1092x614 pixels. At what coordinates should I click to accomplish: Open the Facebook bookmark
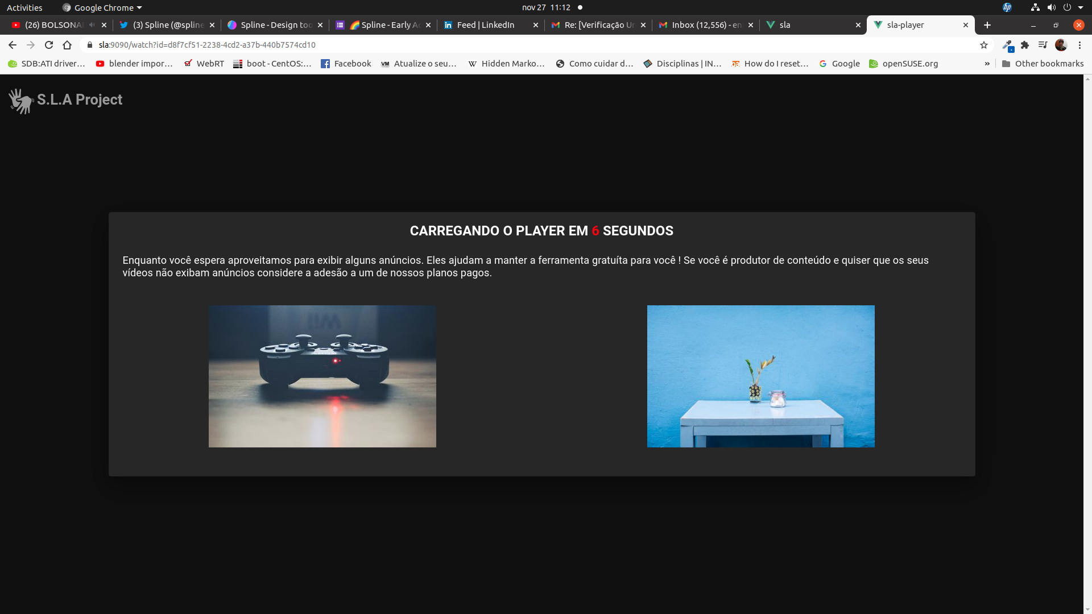click(x=346, y=64)
